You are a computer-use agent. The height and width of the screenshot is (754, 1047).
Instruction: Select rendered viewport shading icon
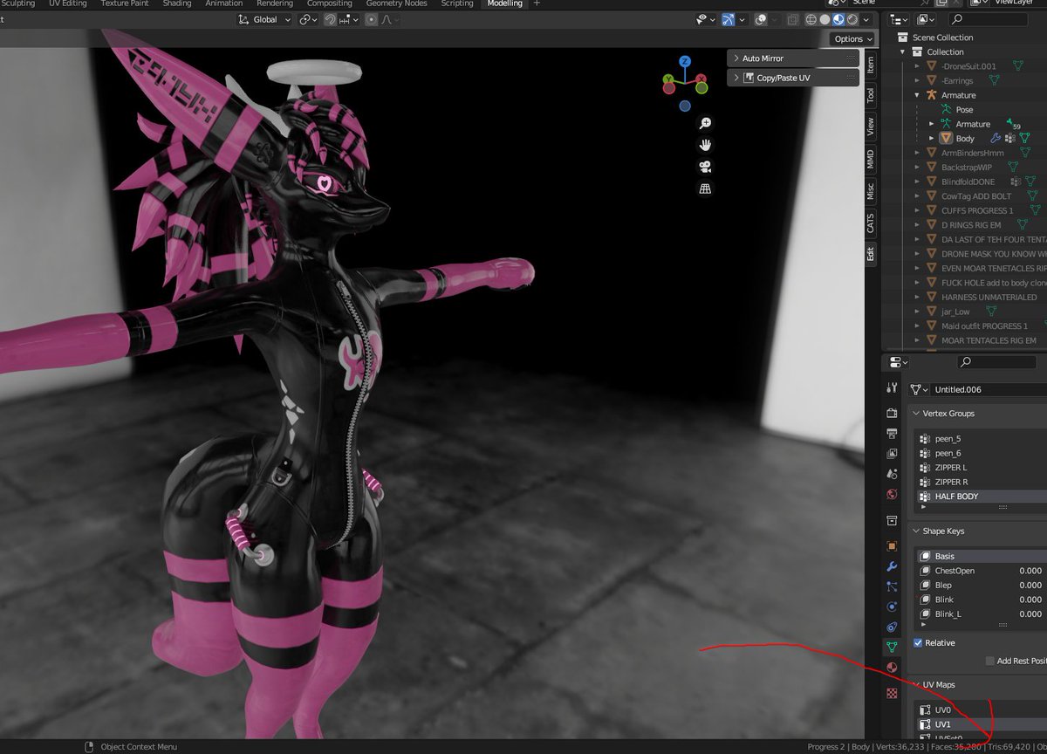[852, 19]
